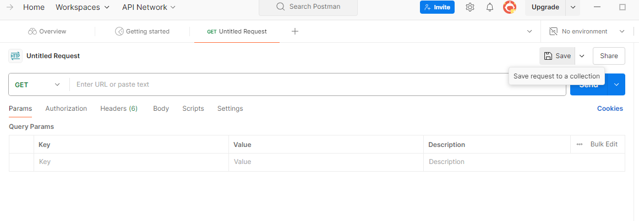The width and height of the screenshot is (639, 221).
Task: Maximize the Postman window
Action: pos(622,7)
